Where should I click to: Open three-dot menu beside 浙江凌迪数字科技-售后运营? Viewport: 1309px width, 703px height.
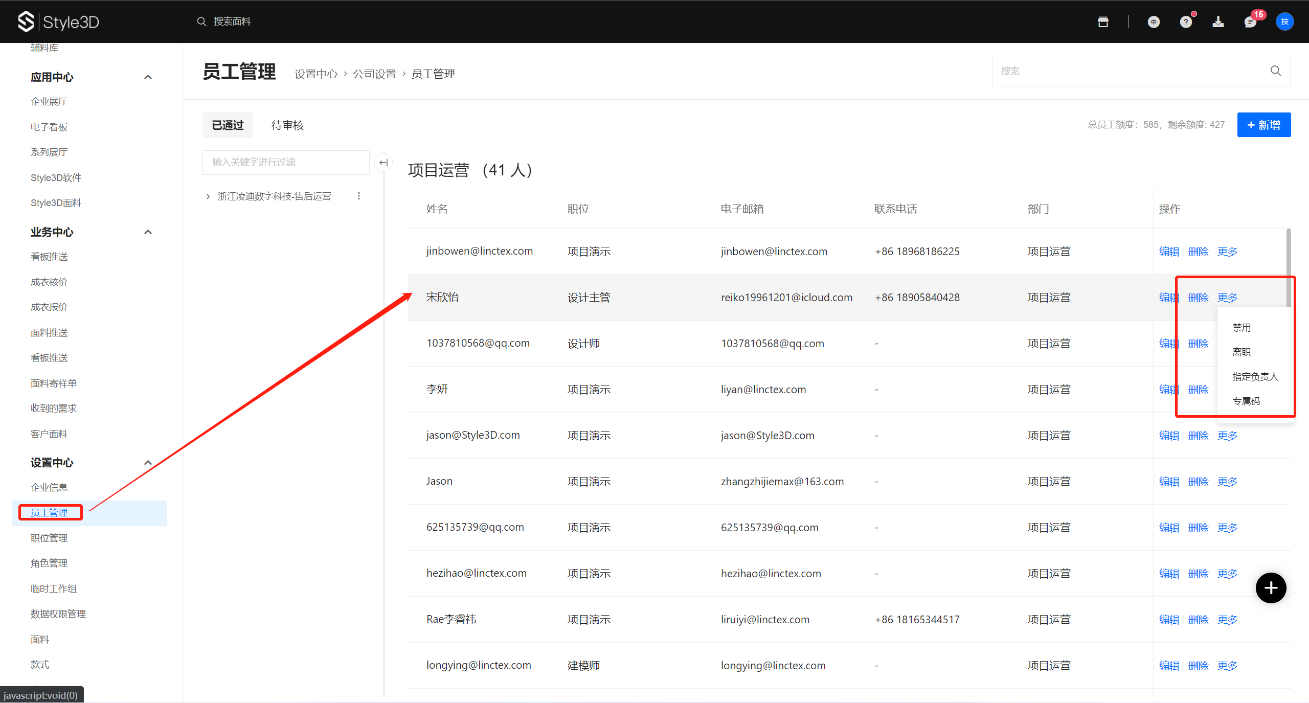pos(359,196)
